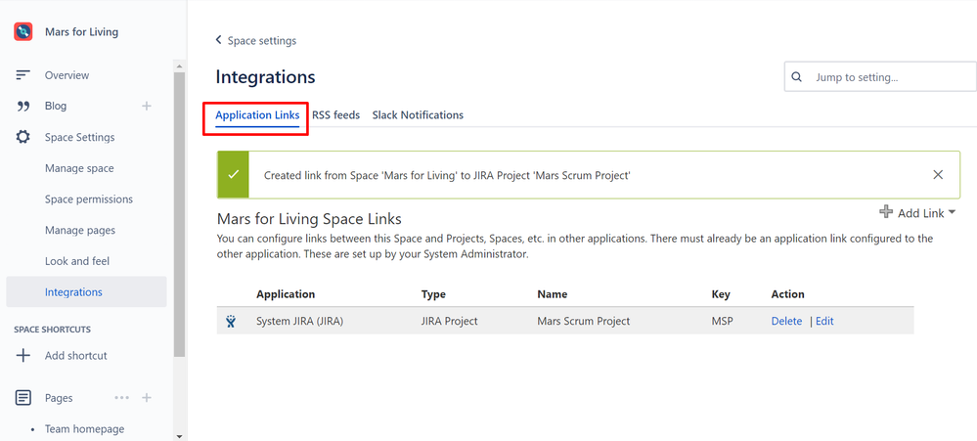
Task: Open Space permissions in the sidebar
Action: [88, 199]
